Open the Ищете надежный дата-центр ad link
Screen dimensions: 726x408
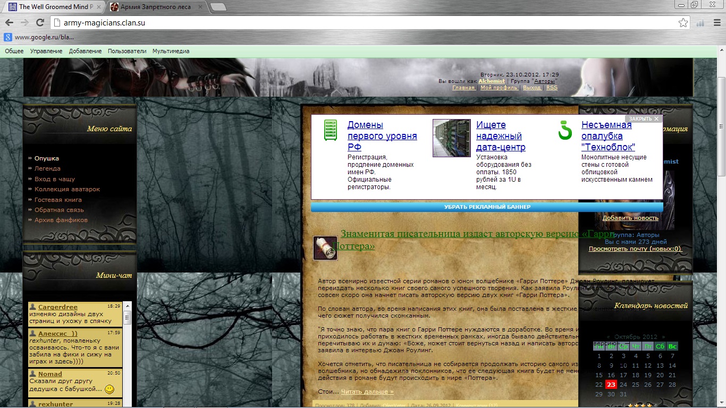(501, 136)
